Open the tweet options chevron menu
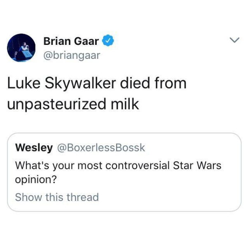This screenshot has width=247, height=247. [234, 40]
